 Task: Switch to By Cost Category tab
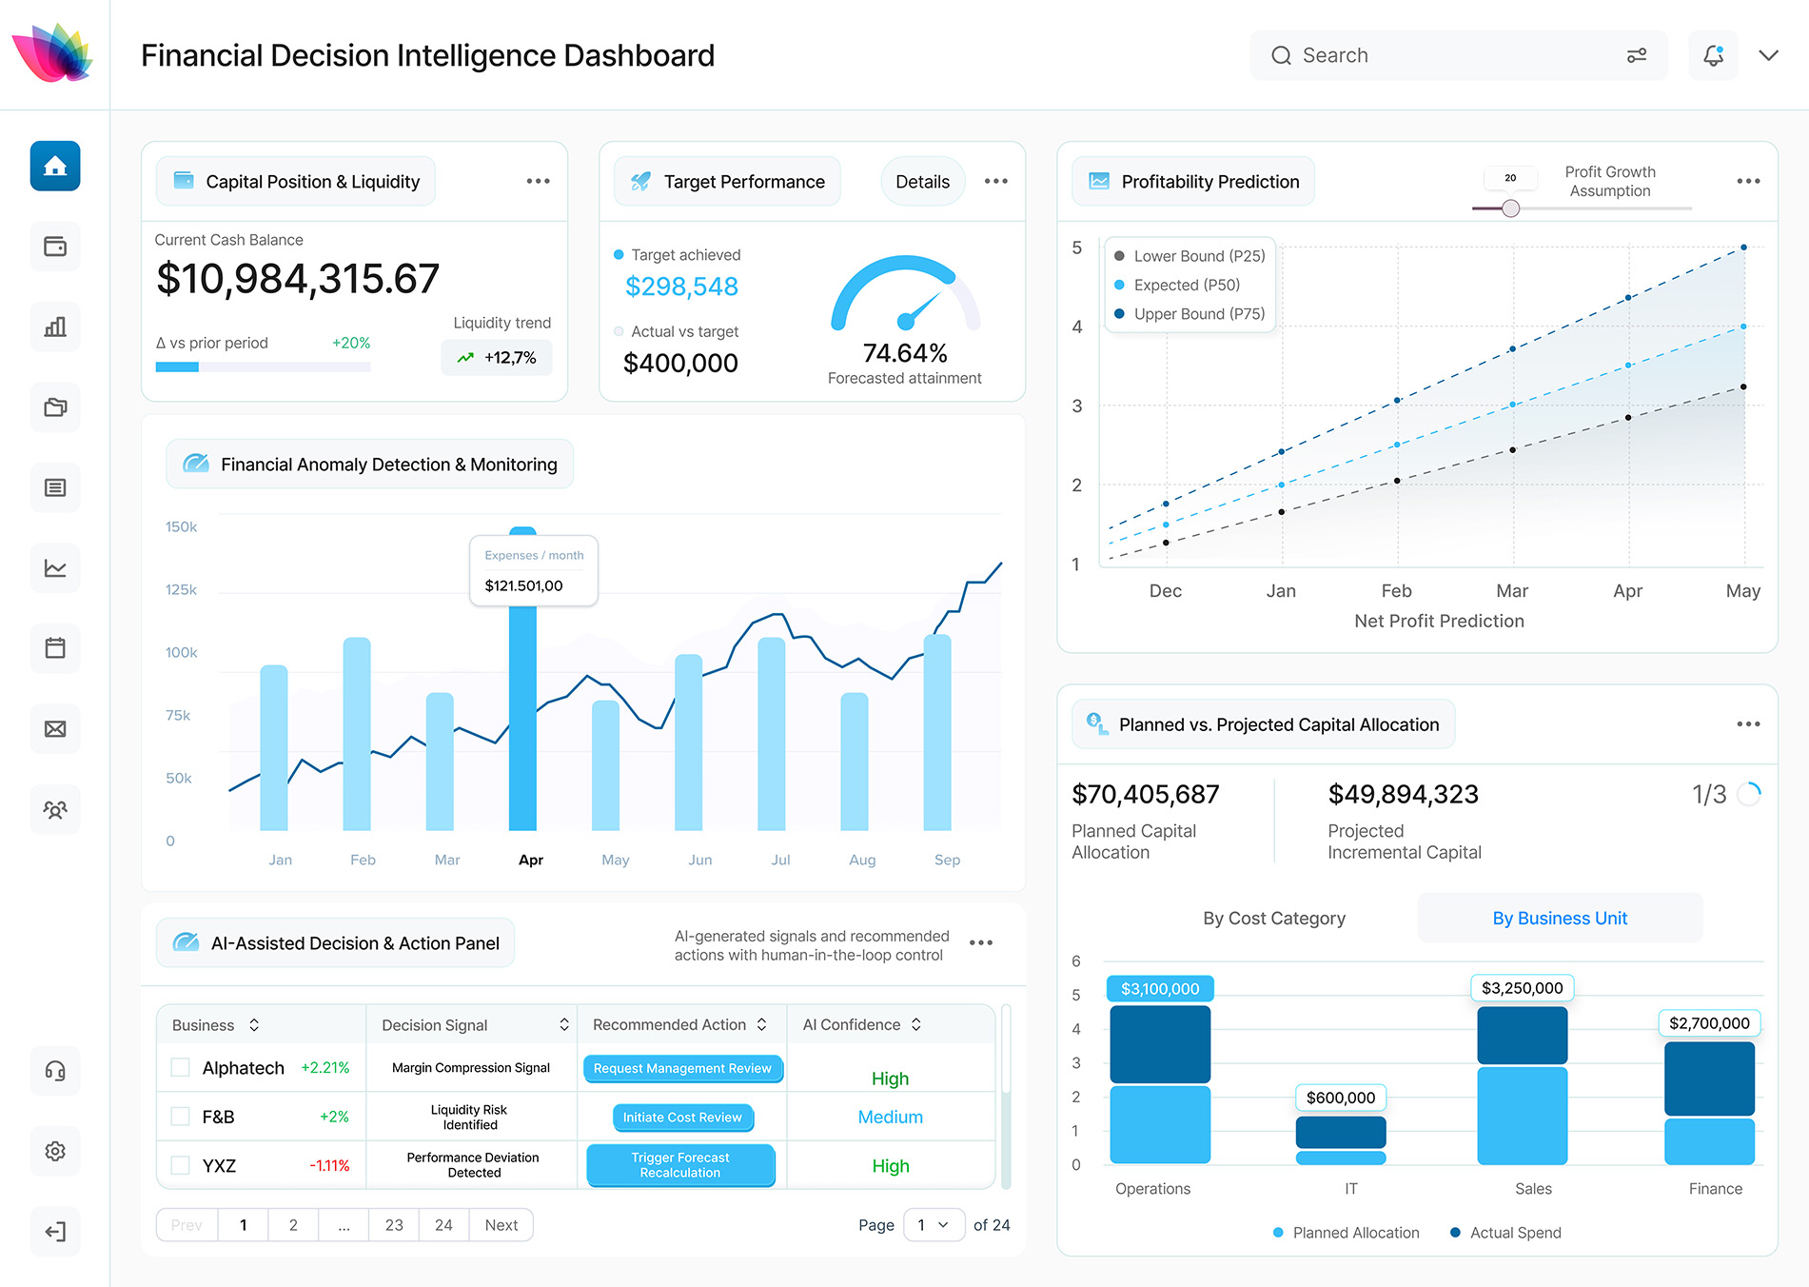1273,918
